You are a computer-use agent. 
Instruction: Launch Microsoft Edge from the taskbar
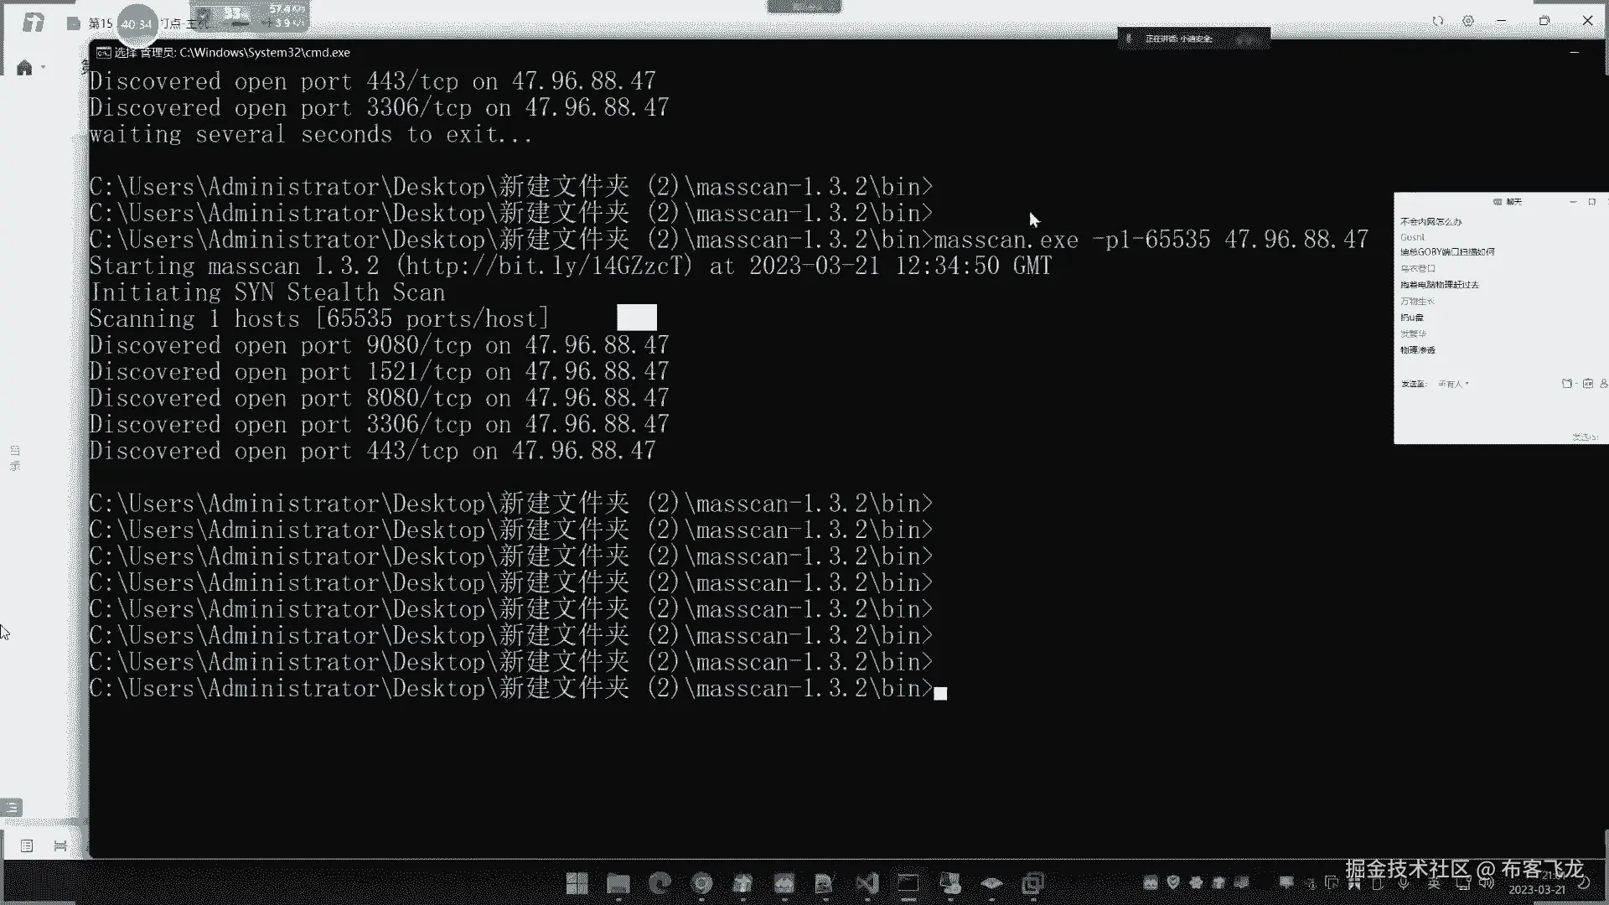point(660,883)
